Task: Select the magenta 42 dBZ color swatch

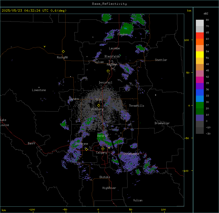Action: (200, 80)
